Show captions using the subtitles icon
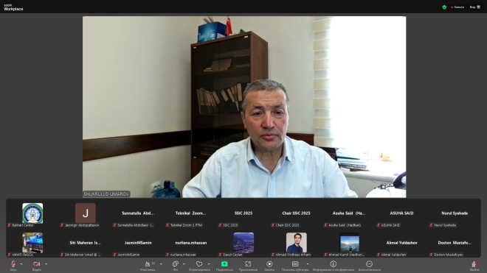Screen dimensions: 487x273 [295, 264]
